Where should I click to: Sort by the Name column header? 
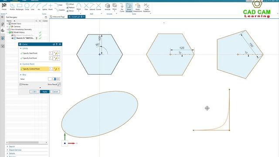point(9,21)
